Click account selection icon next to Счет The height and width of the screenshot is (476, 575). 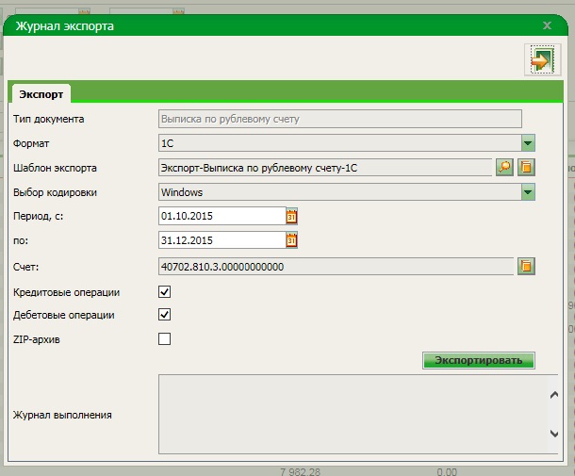(527, 267)
